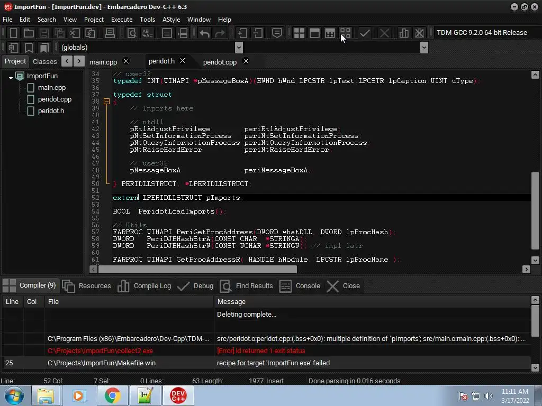Click the Save file toolbar icon

pos(44,33)
